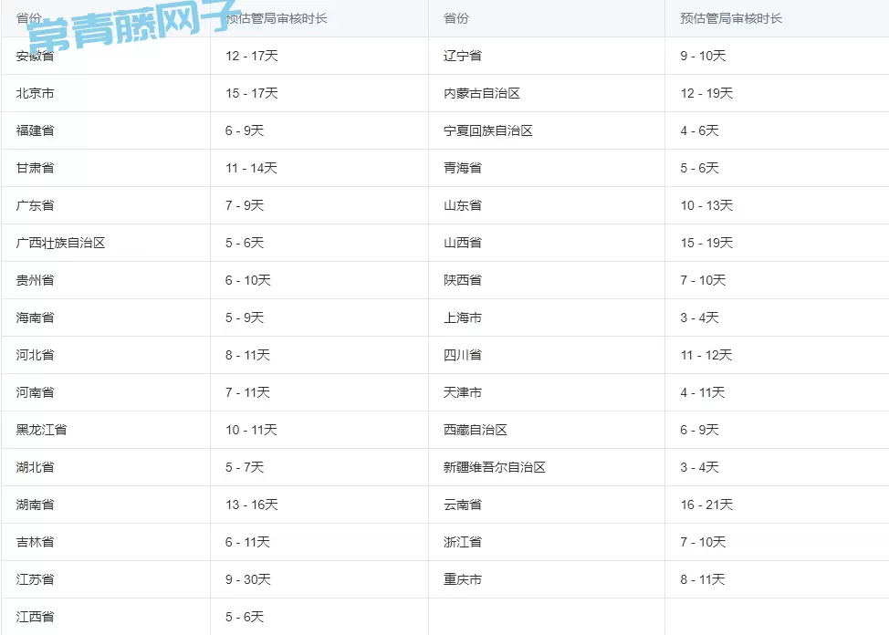The height and width of the screenshot is (635, 889).
Task: Select the 上海市 province cell
Action: click(463, 318)
